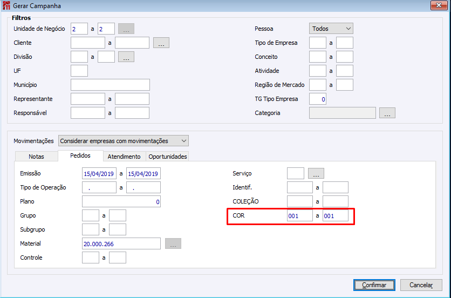Click the second Região de Mercado field
Viewport: 451px width, 298px height.
click(345, 85)
